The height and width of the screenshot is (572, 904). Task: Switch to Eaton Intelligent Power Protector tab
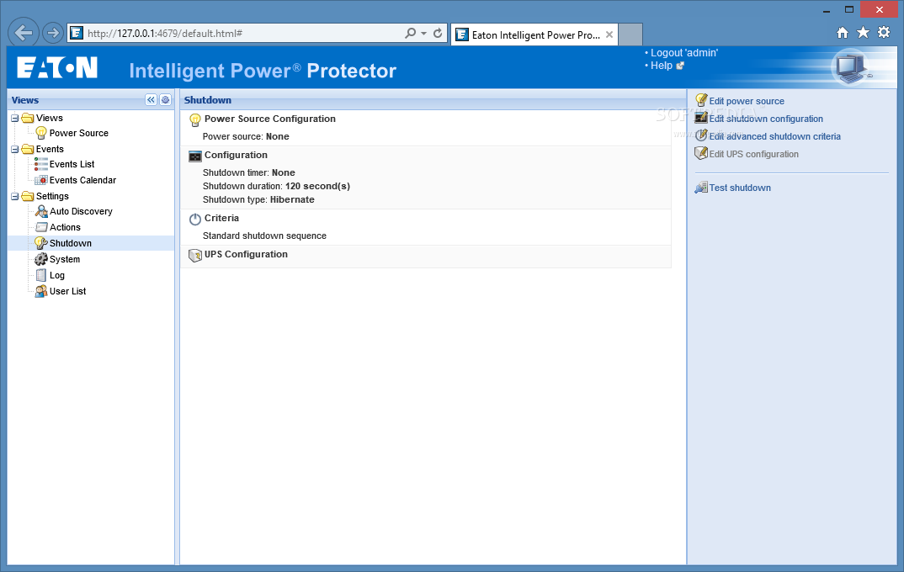(x=535, y=35)
